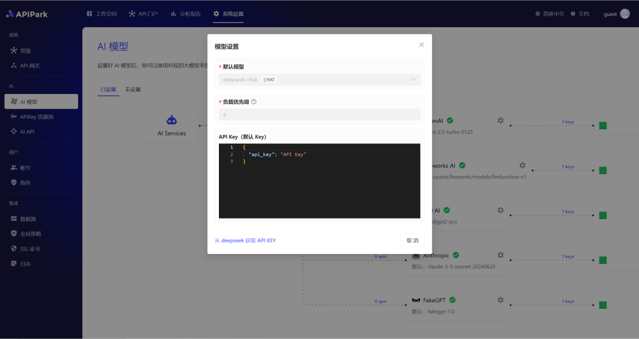Open settings gear for FakeGPT provider
The width and height of the screenshot is (639, 339).
tap(501, 300)
